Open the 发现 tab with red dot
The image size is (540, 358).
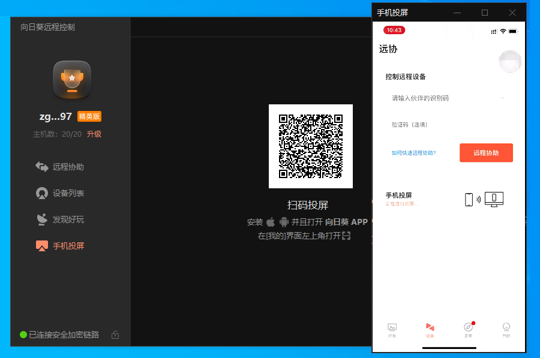[469, 330]
